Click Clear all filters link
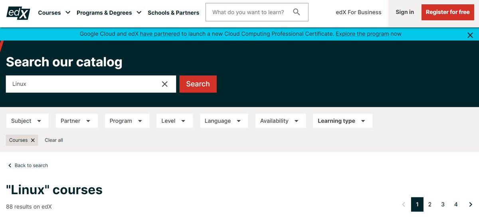479x220 pixels. 54,140
